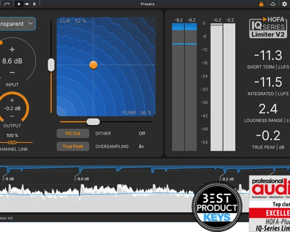
Task: Click the -8.9 dB timeline marker
Action: click(82, 179)
